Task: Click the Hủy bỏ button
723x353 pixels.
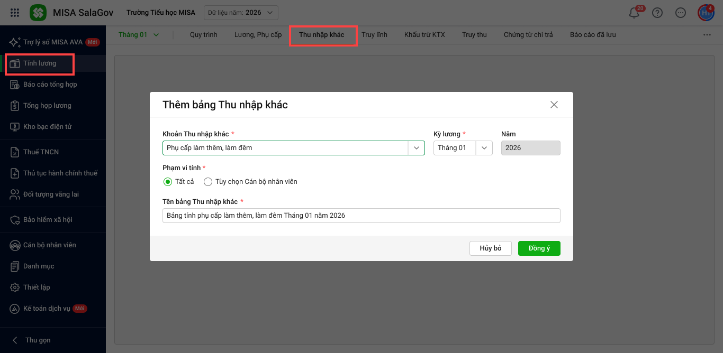Action: 490,248
